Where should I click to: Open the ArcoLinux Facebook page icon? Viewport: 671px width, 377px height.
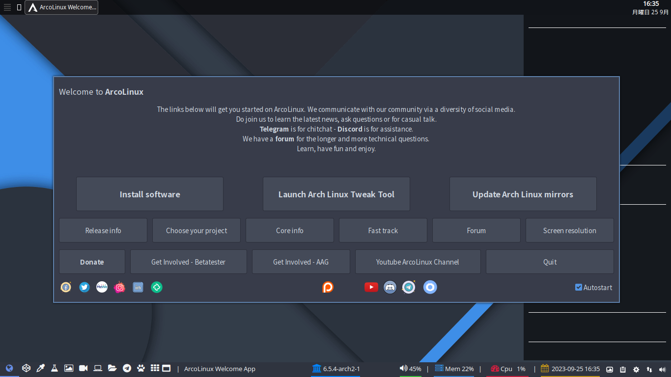coord(66,287)
